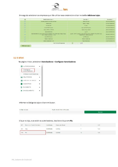Select the Cancelamento menu label
Viewport: 118px width, 167px height.
(28, 91)
